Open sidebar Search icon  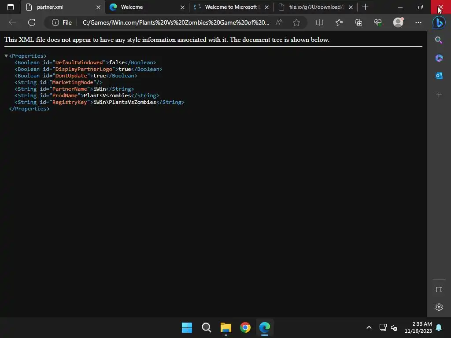coord(439,40)
